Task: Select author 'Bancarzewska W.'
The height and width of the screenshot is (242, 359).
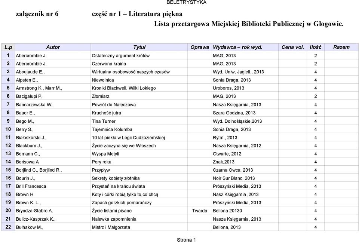Action: pos(34,105)
